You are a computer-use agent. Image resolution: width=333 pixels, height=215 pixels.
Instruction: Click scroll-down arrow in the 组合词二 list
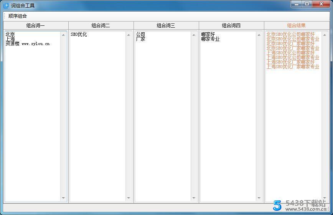pyautogui.click(x=129, y=198)
